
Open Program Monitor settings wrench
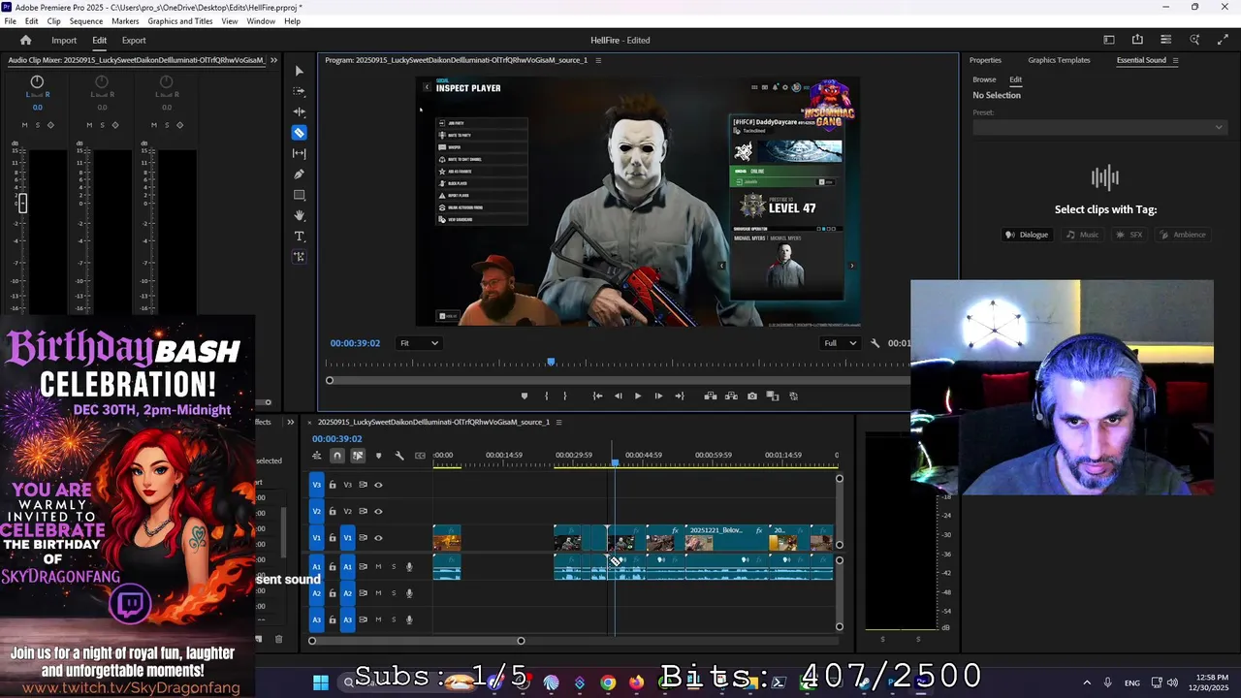tap(875, 343)
